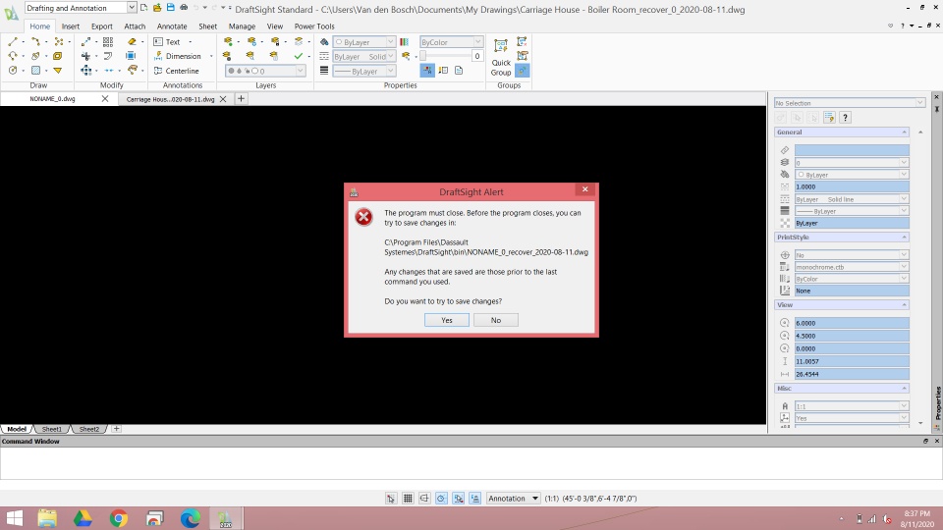Screen dimensions: 943x530
Task: Select the Line draw tool
Action: click(x=13, y=41)
